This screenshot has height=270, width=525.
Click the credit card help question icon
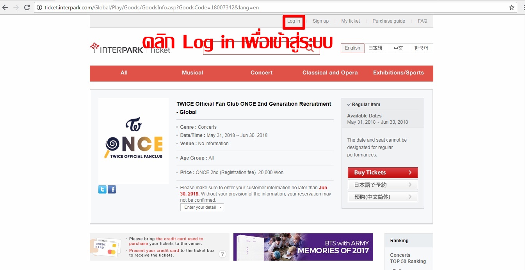coord(222,254)
